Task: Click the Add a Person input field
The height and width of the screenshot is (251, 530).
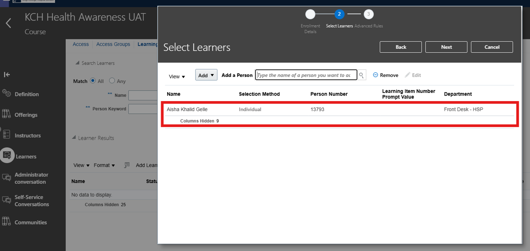Action: click(x=306, y=75)
